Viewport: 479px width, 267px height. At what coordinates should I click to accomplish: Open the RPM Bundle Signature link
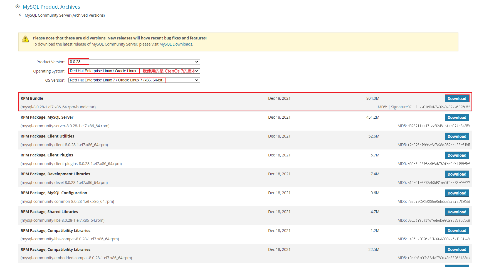click(399, 107)
